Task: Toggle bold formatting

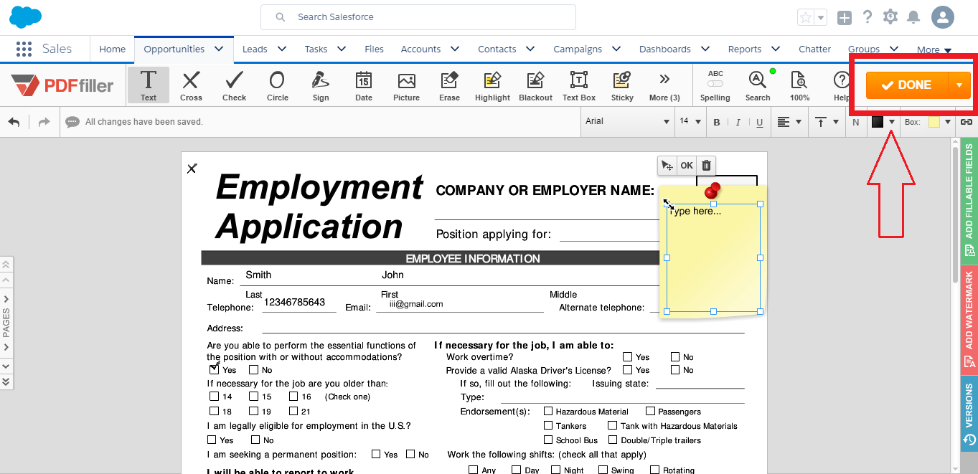Action: click(717, 122)
